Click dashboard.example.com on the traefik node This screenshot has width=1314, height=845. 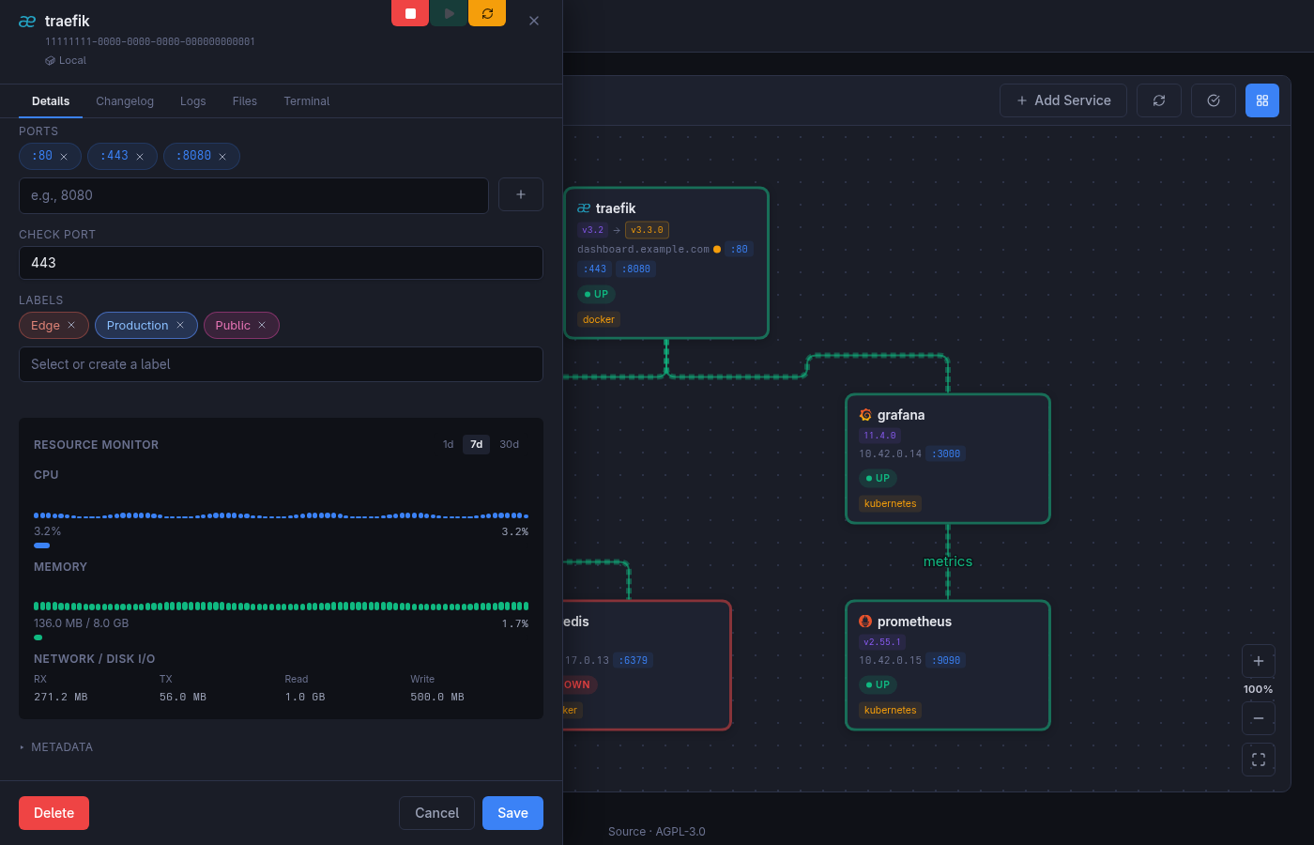pyautogui.click(x=643, y=250)
